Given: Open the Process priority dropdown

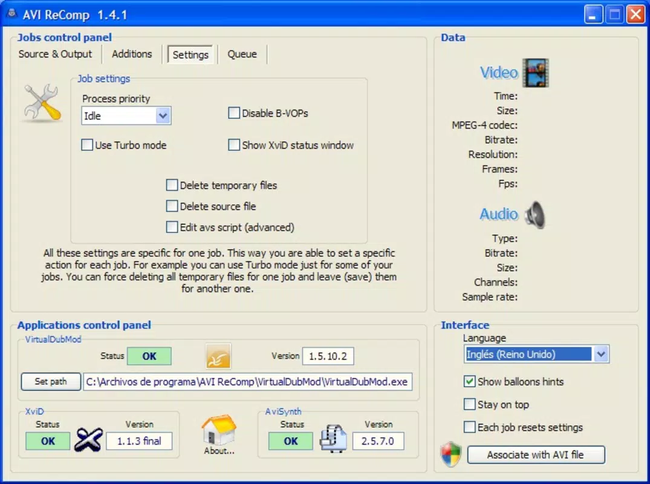Looking at the screenshot, I should pos(163,116).
